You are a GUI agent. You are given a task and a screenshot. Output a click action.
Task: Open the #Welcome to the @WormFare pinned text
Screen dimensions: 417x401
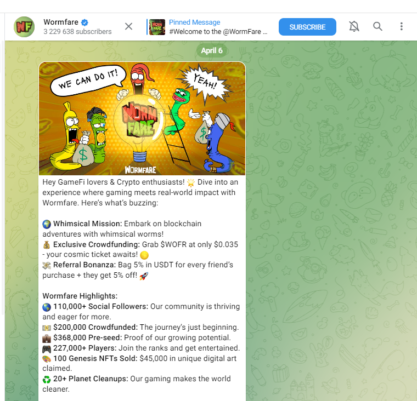pos(218,32)
